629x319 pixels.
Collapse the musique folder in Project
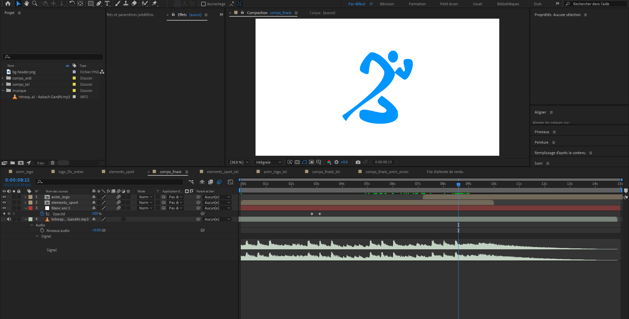(3, 91)
